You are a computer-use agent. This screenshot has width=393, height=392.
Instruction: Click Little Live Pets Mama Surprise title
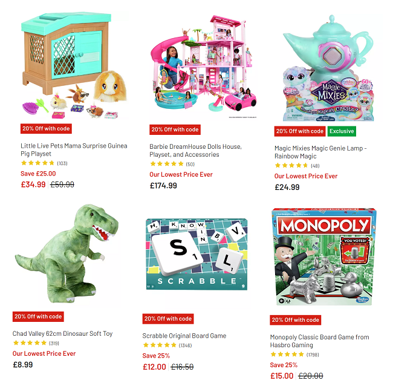(74, 150)
